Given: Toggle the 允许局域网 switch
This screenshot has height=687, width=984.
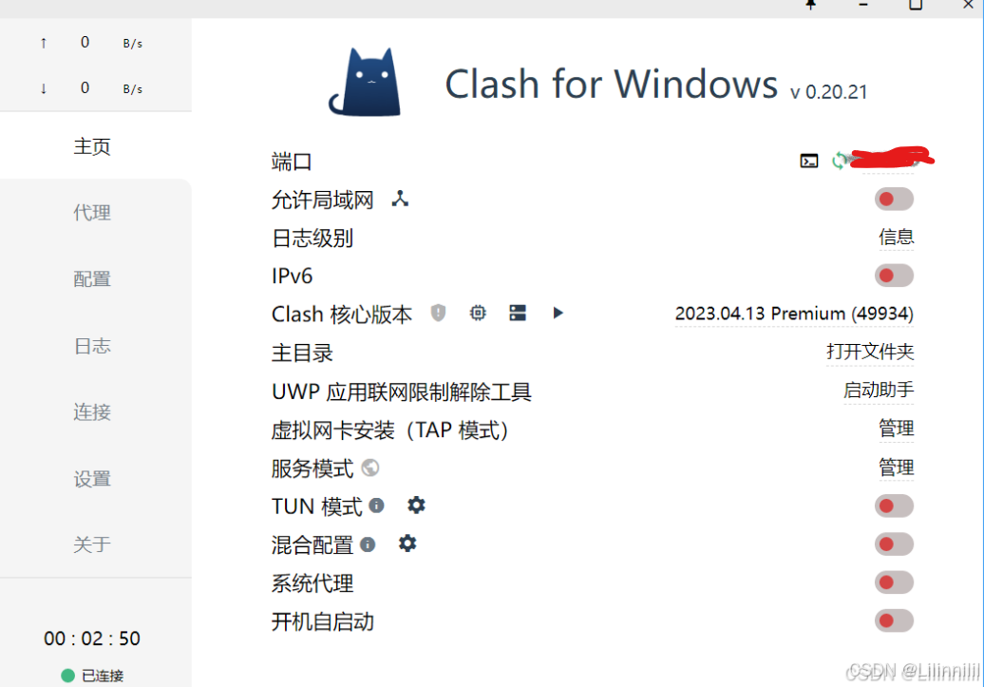Looking at the screenshot, I should 894,199.
